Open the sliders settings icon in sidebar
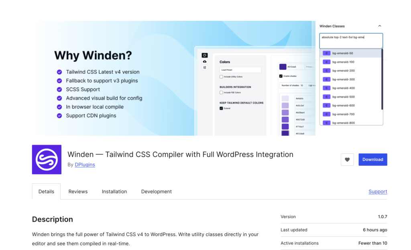Image resolution: width=411 pixels, height=250 pixels. pos(205,67)
